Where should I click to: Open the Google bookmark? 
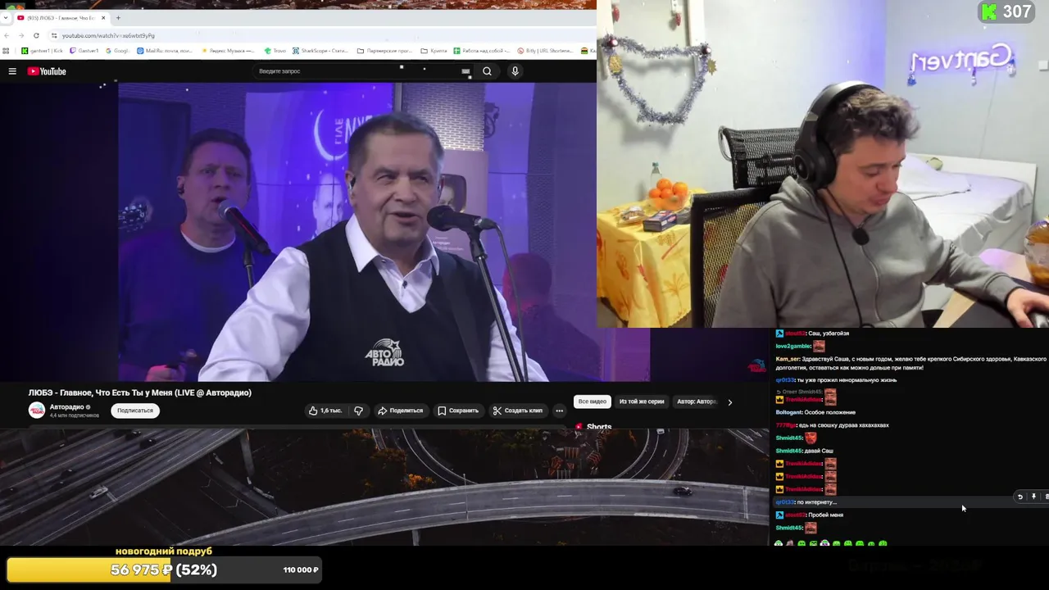pos(116,51)
